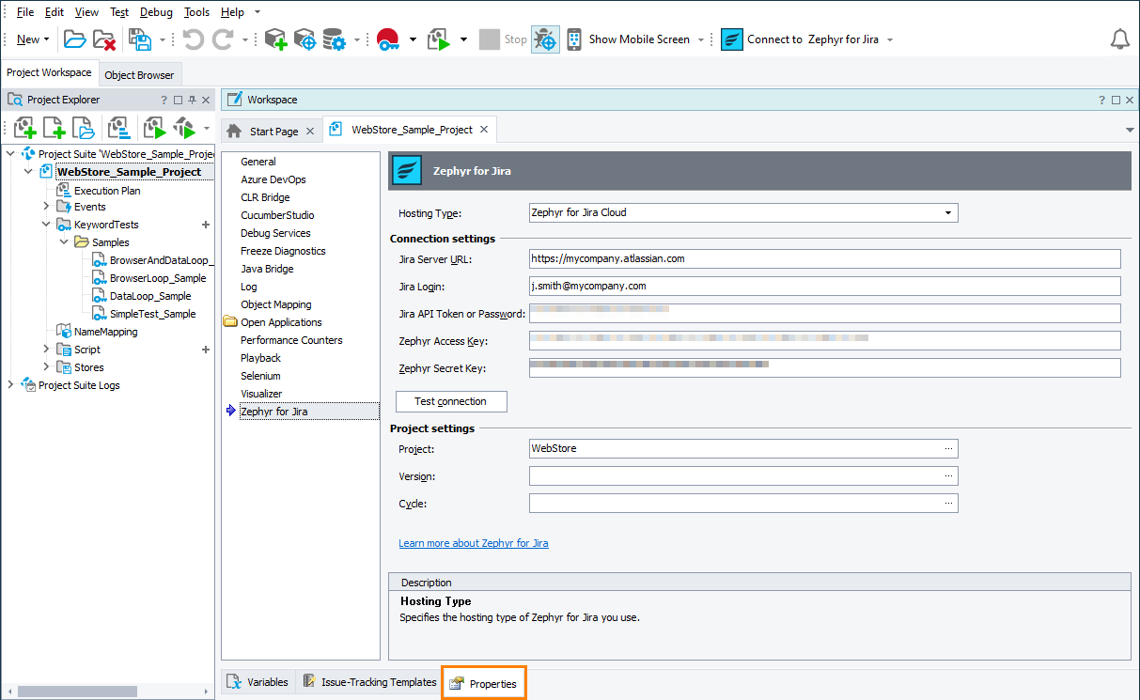Switch to the Object Browser tab
This screenshot has height=700, width=1140.
point(140,73)
